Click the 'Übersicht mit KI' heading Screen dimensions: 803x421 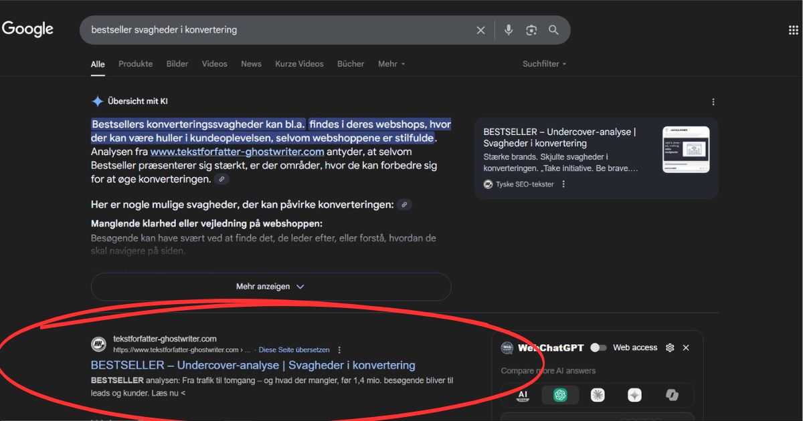coord(137,102)
